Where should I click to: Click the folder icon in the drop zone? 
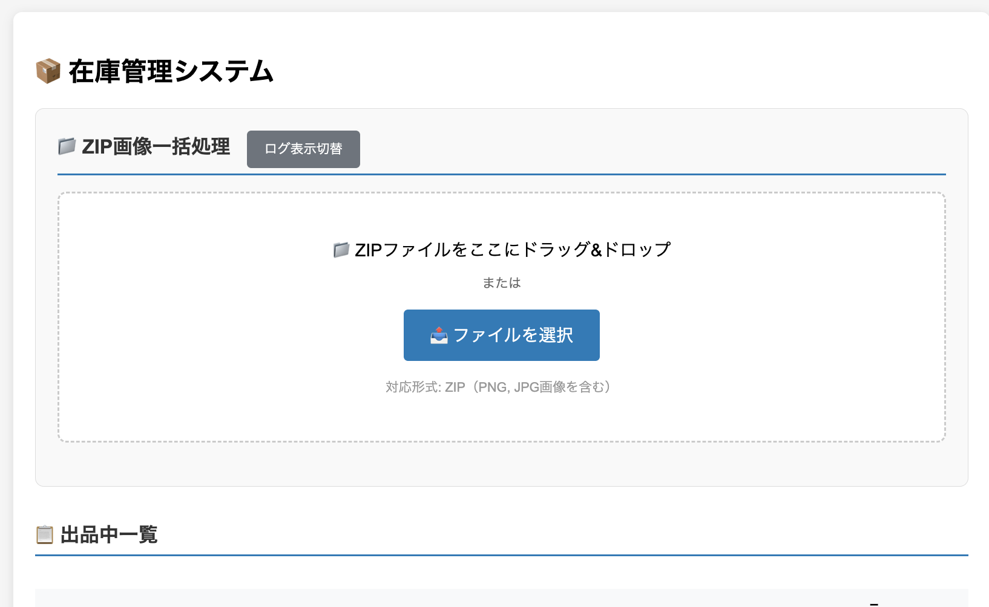click(341, 250)
